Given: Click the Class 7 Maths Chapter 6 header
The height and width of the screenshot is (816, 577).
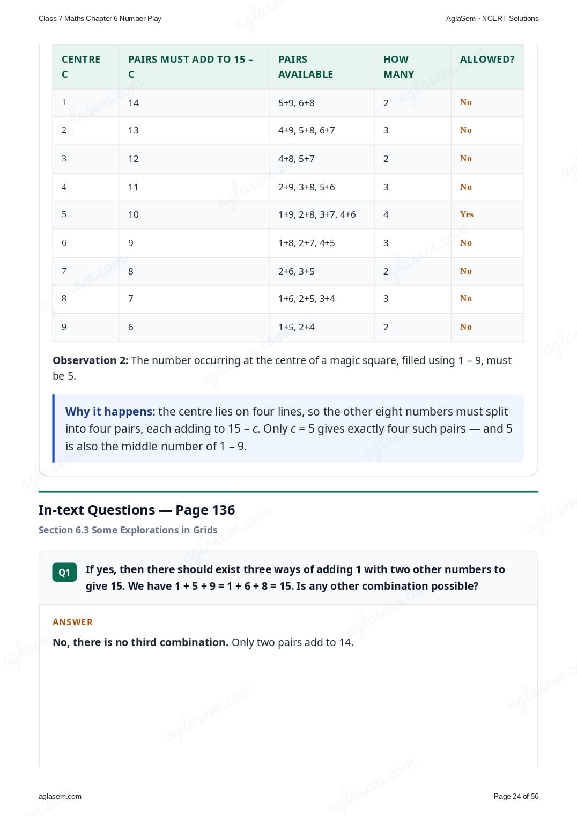Looking at the screenshot, I should 100,18.
